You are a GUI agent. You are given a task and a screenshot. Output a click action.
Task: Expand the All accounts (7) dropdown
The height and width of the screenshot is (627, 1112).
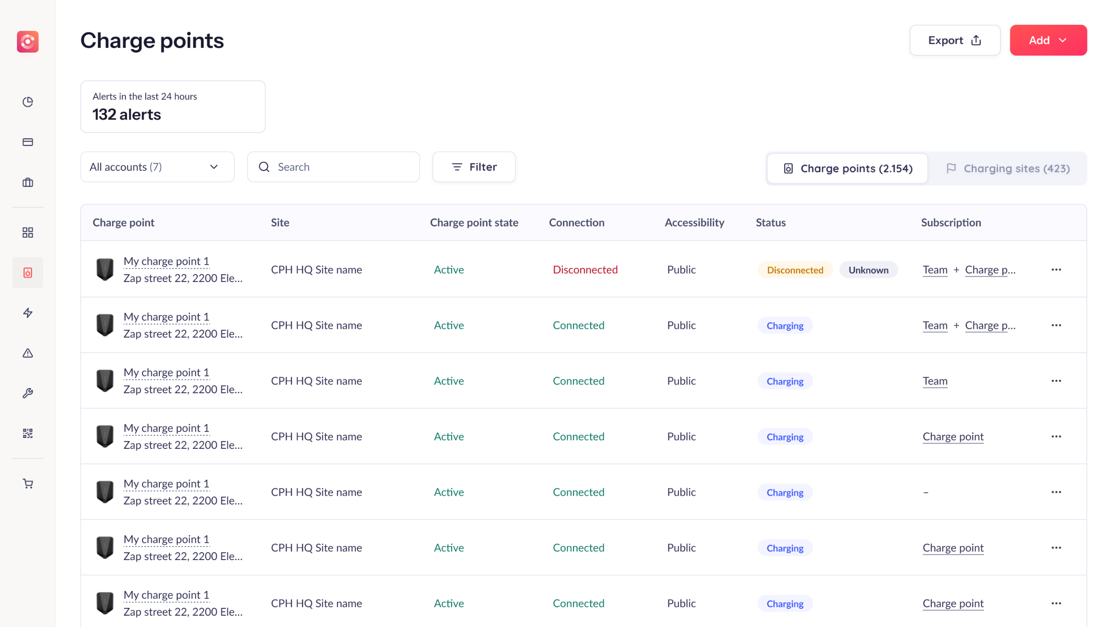tap(157, 167)
